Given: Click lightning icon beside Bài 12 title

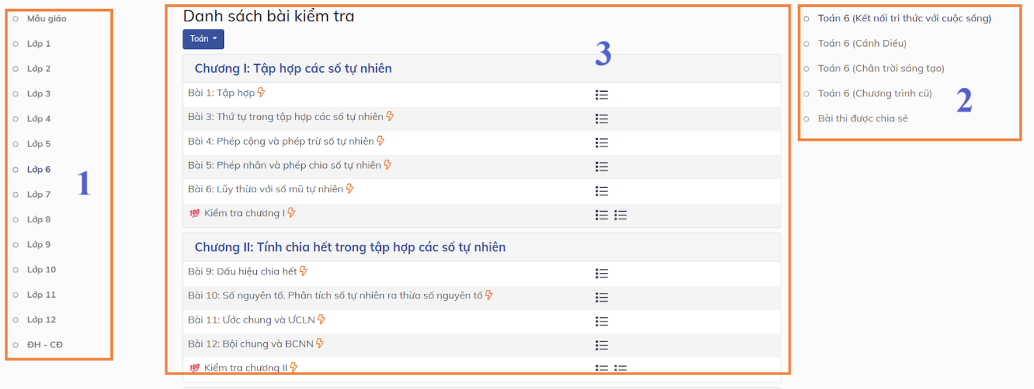Looking at the screenshot, I should click(x=320, y=343).
